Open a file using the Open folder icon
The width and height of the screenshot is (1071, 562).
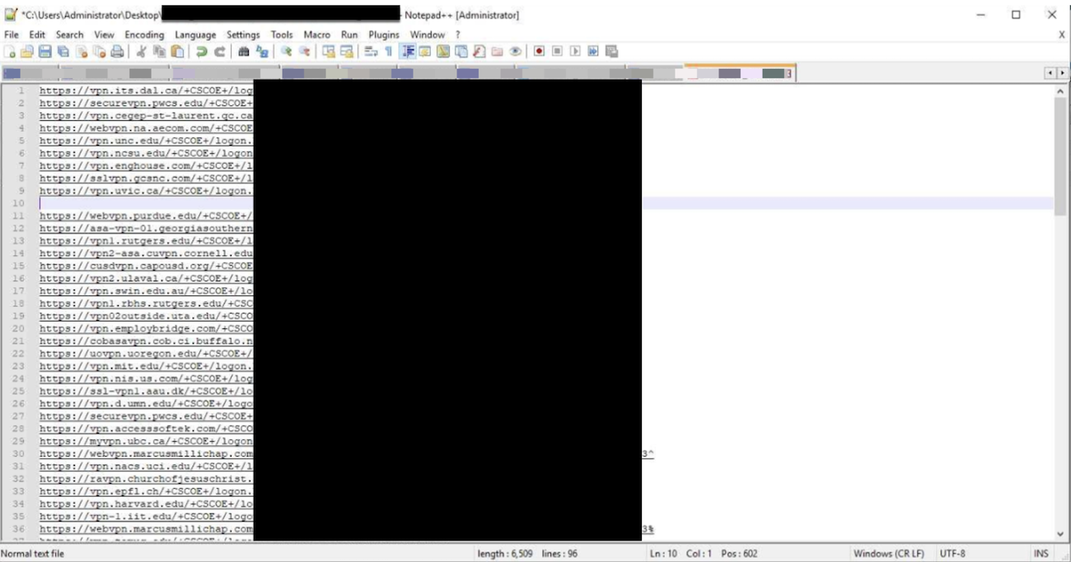(x=27, y=51)
